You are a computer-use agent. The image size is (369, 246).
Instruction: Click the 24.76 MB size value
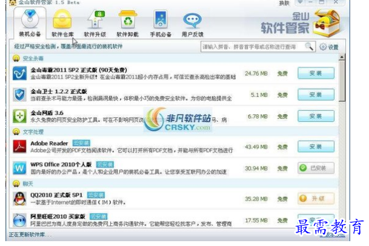click(x=256, y=73)
